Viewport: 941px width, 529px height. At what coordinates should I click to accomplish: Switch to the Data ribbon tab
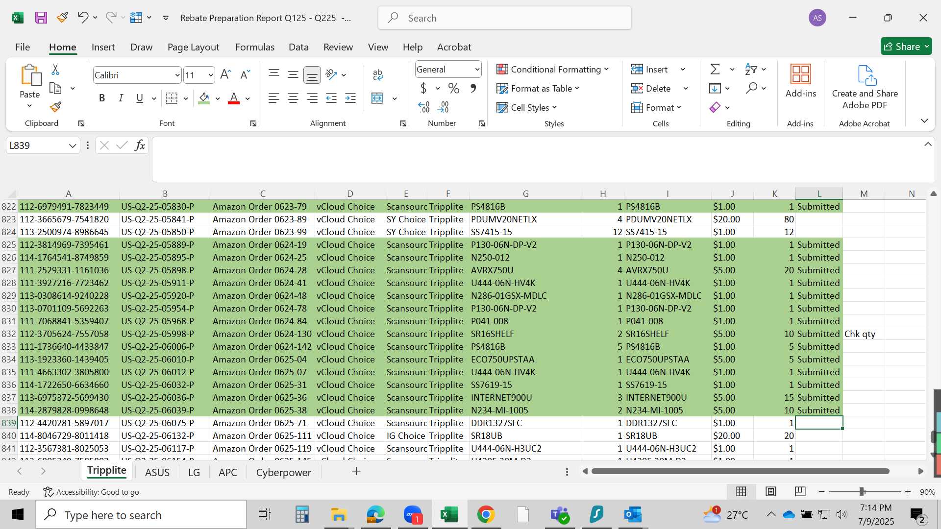point(298,47)
